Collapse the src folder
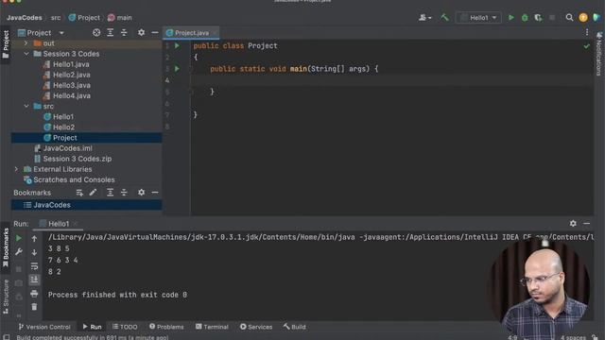Screen dimensions: 605x340 click(26, 106)
